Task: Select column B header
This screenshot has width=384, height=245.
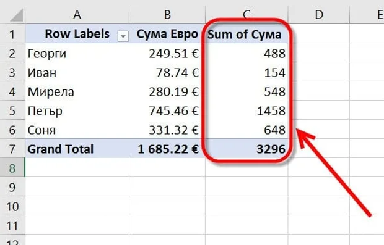Action: coord(167,15)
